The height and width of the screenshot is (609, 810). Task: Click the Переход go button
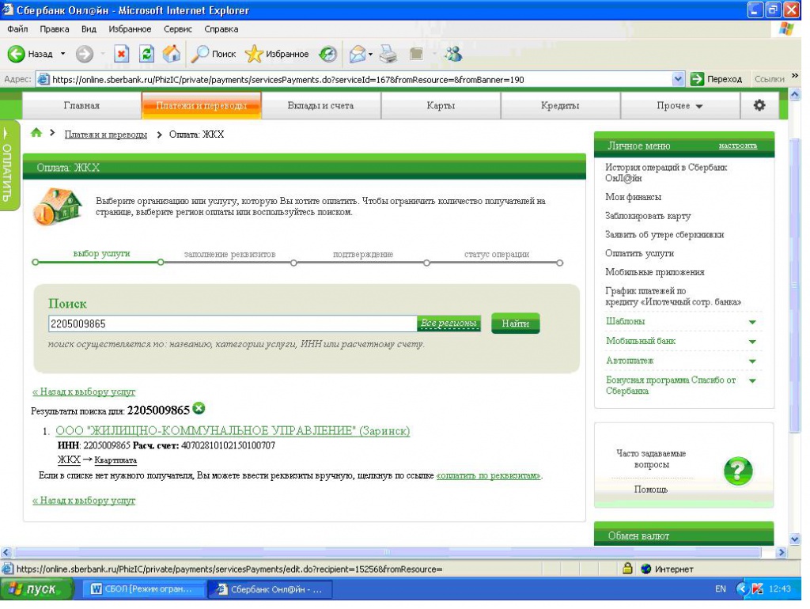click(x=717, y=79)
